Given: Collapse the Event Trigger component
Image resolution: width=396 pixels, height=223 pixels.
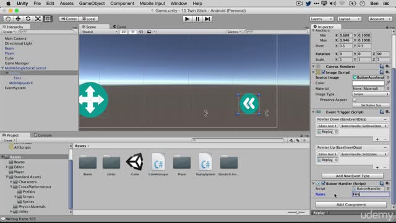Looking at the screenshot, I should point(313,112).
